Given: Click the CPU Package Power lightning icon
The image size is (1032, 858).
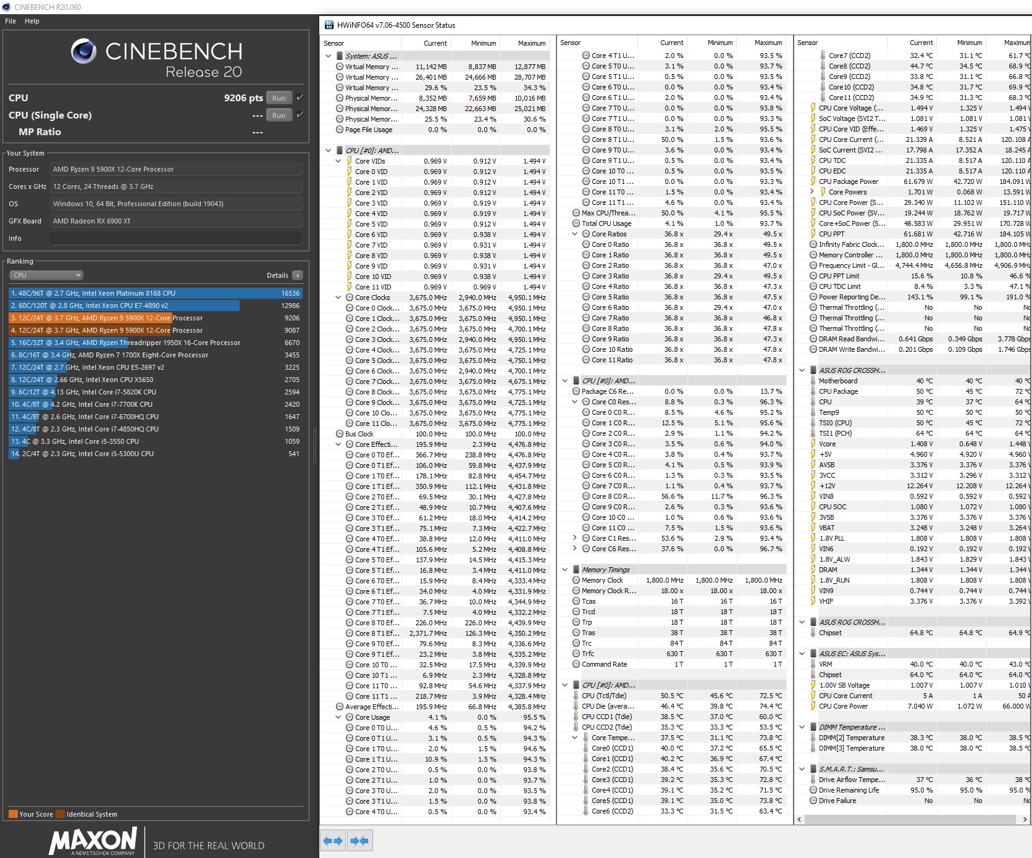Looking at the screenshot, I should [x=813, y=181].
